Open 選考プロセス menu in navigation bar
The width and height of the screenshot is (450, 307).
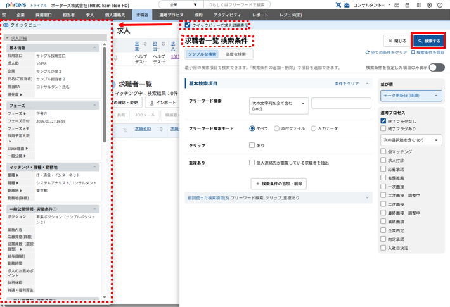171,14
